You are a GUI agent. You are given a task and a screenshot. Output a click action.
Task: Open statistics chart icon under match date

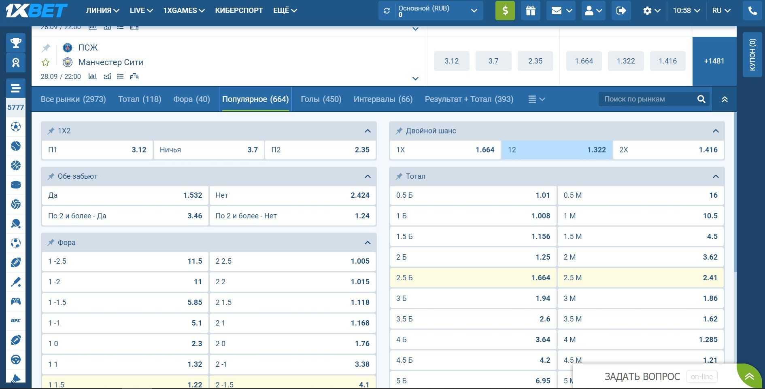tap(93, 76)
